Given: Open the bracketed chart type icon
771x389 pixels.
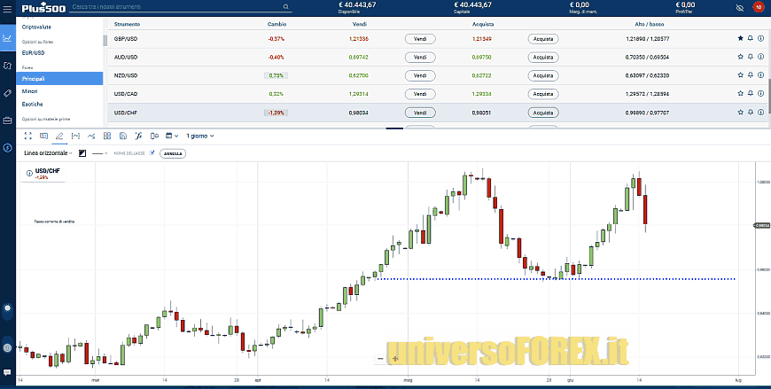Looking at the screenshot, I should click(75, 136).
